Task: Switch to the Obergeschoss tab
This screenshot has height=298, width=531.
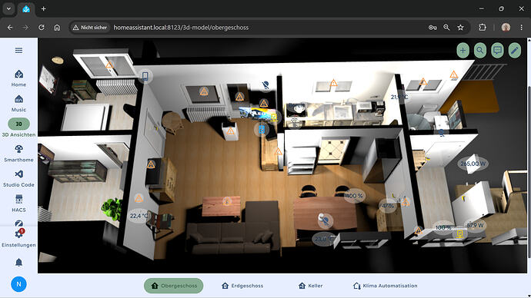Action: [174, 286]
